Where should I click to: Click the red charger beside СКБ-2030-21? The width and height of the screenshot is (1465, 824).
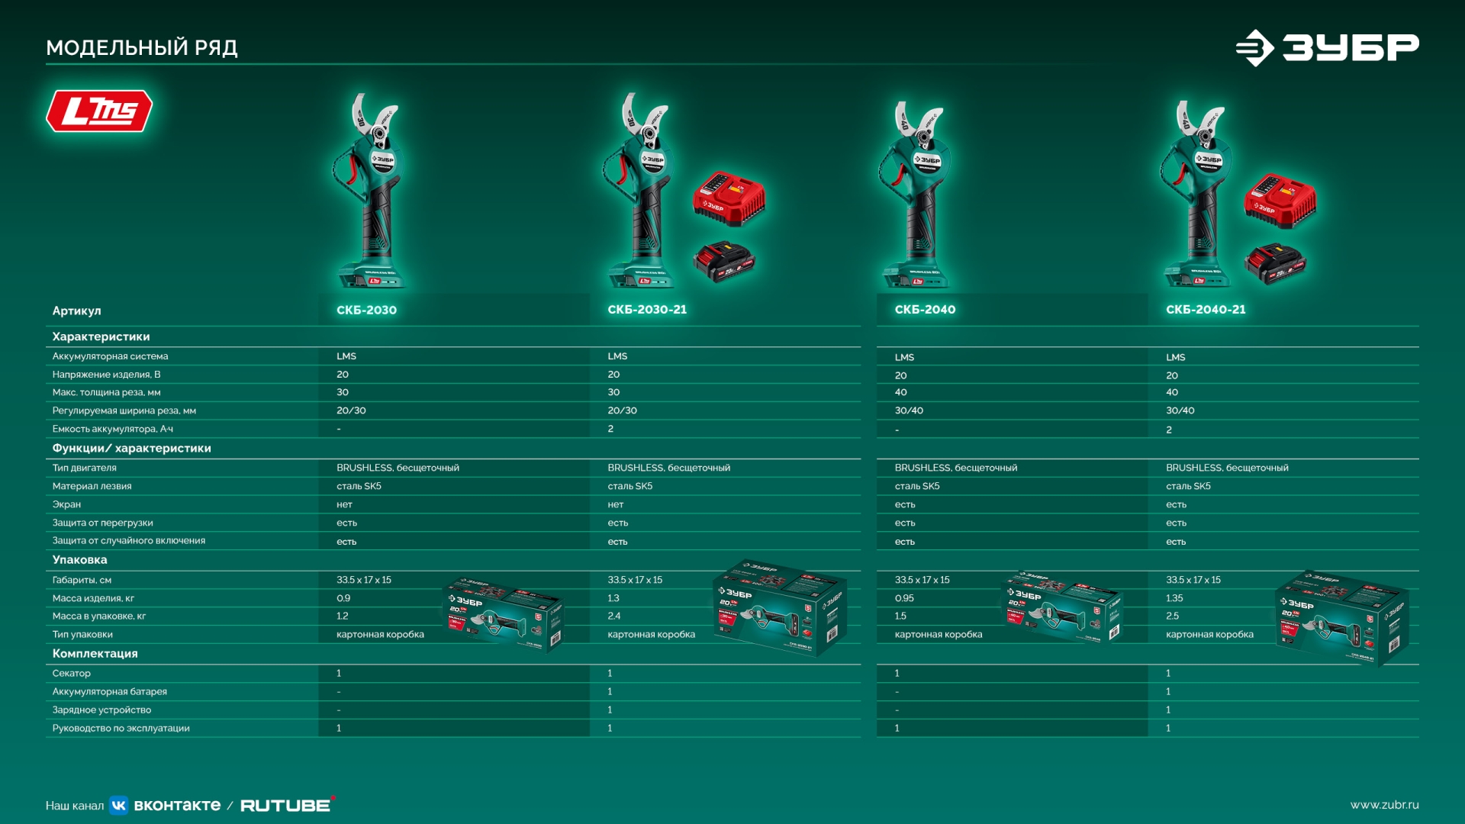click(x=729, y=198)
